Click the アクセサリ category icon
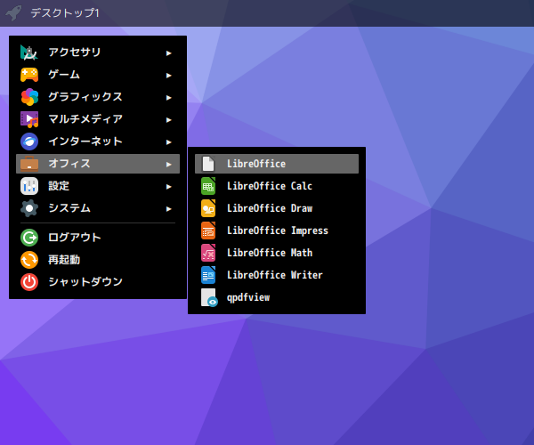The image size is (534, 445). [29, 53]
